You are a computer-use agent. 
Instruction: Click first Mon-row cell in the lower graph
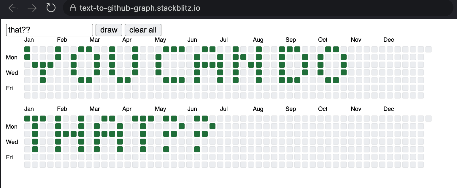[x=27, y=126]
